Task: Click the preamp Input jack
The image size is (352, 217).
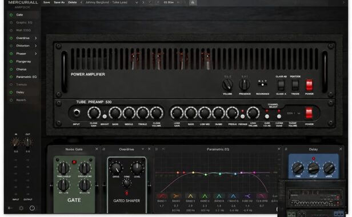Action: (77, 112)
